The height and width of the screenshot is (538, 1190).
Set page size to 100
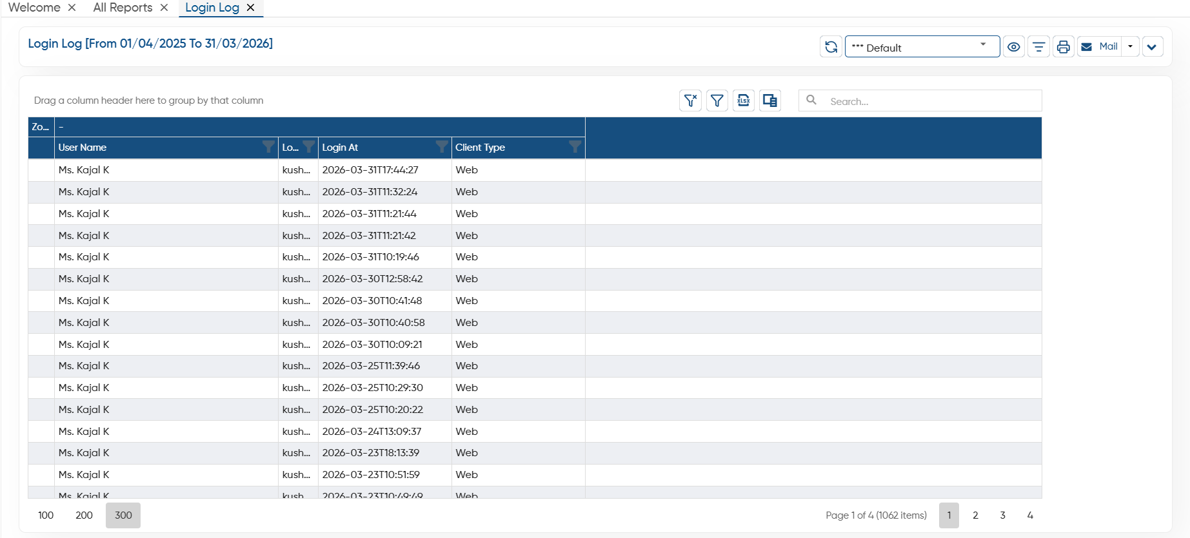[x=46, y=515]
